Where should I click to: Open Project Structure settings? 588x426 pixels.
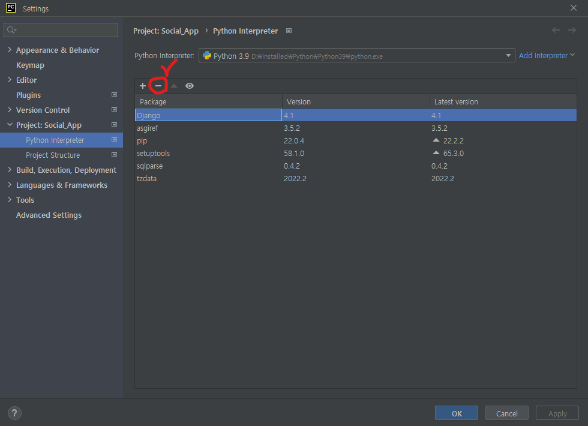(x=53, y=155)
